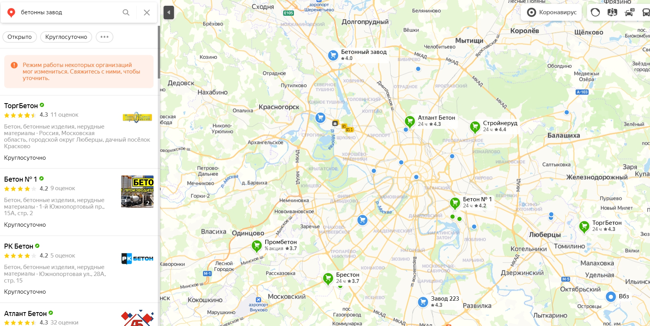
Task: Click the Атлант Бетон map marker
Action: tap(410, 122)
